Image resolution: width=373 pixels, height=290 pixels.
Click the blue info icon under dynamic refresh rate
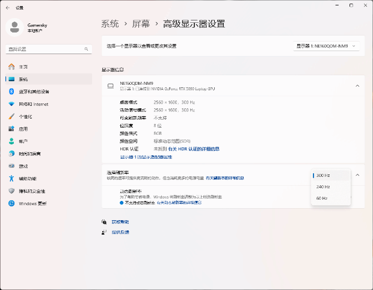122,203
